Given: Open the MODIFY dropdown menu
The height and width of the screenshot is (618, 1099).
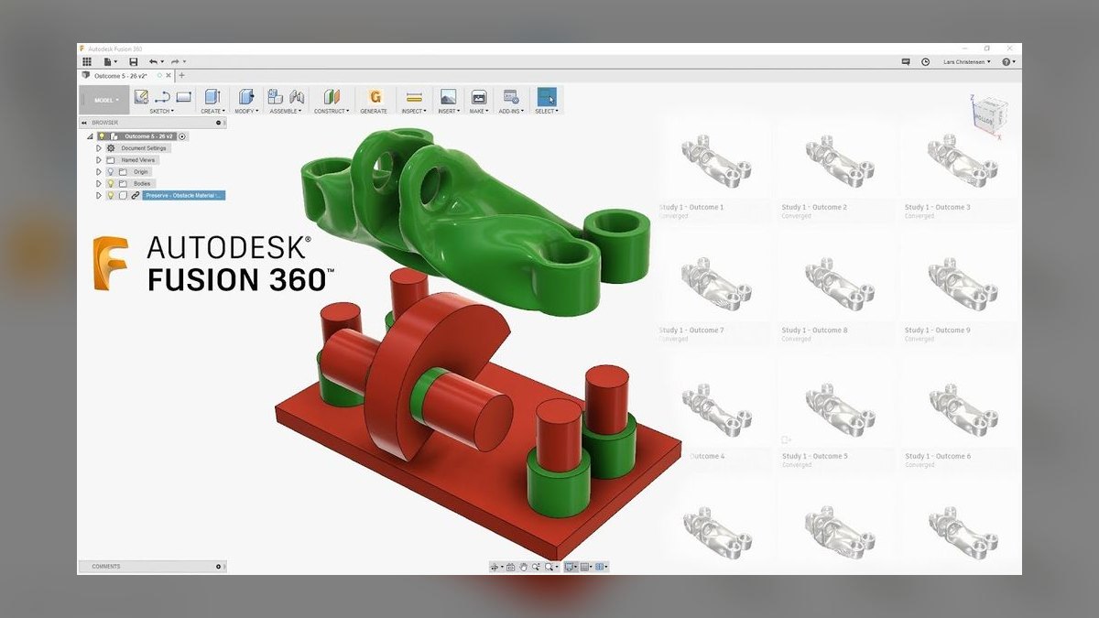Looking at the screenshot, I should (246, 111).
